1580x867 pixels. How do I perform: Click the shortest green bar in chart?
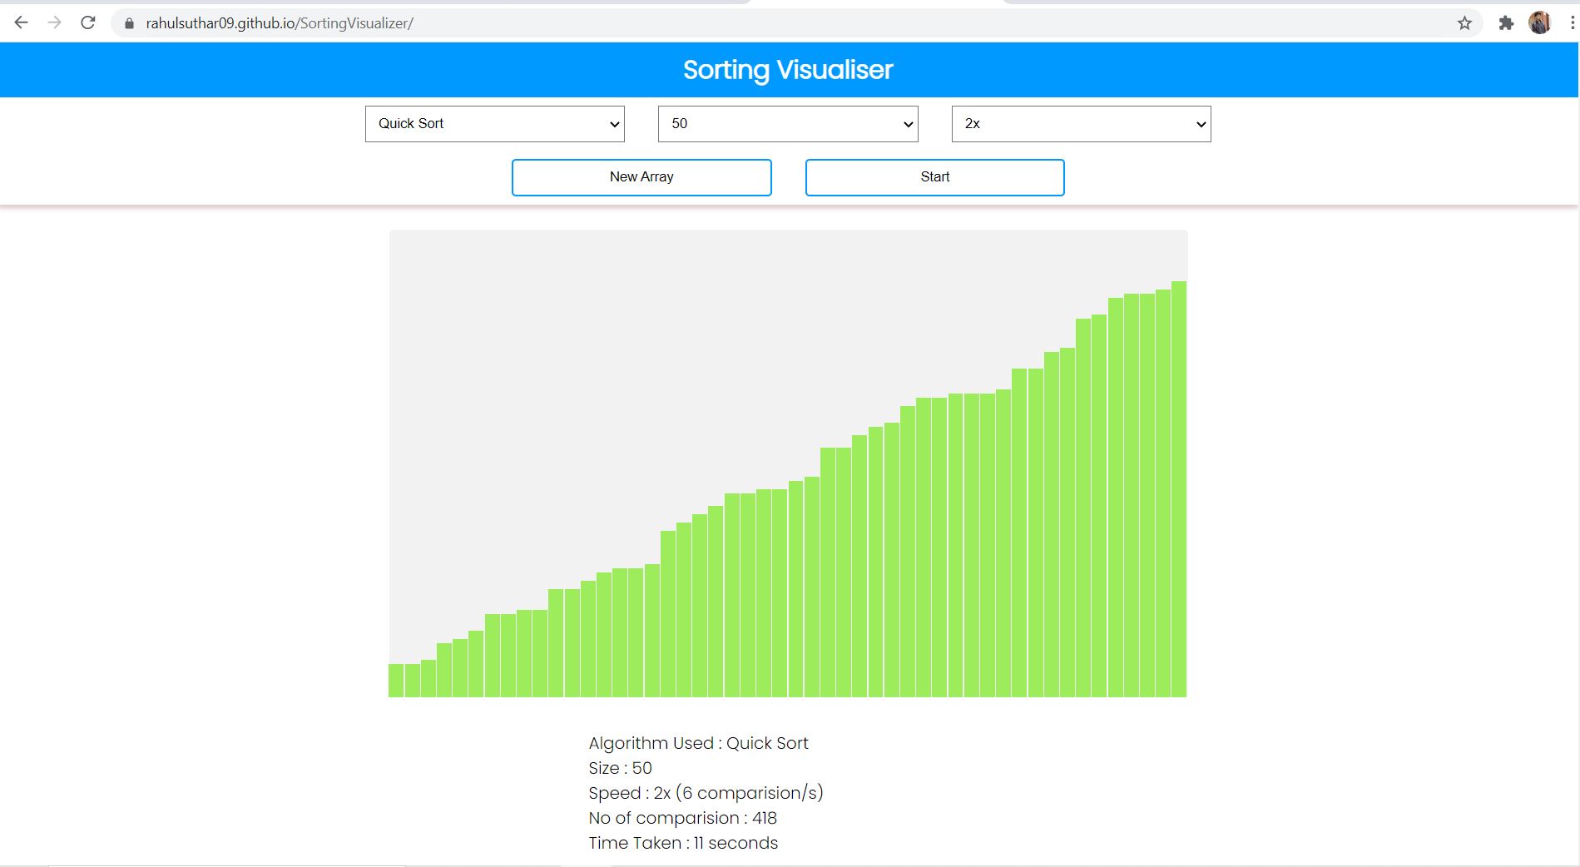pyautogui.click(x=396, y=680)
